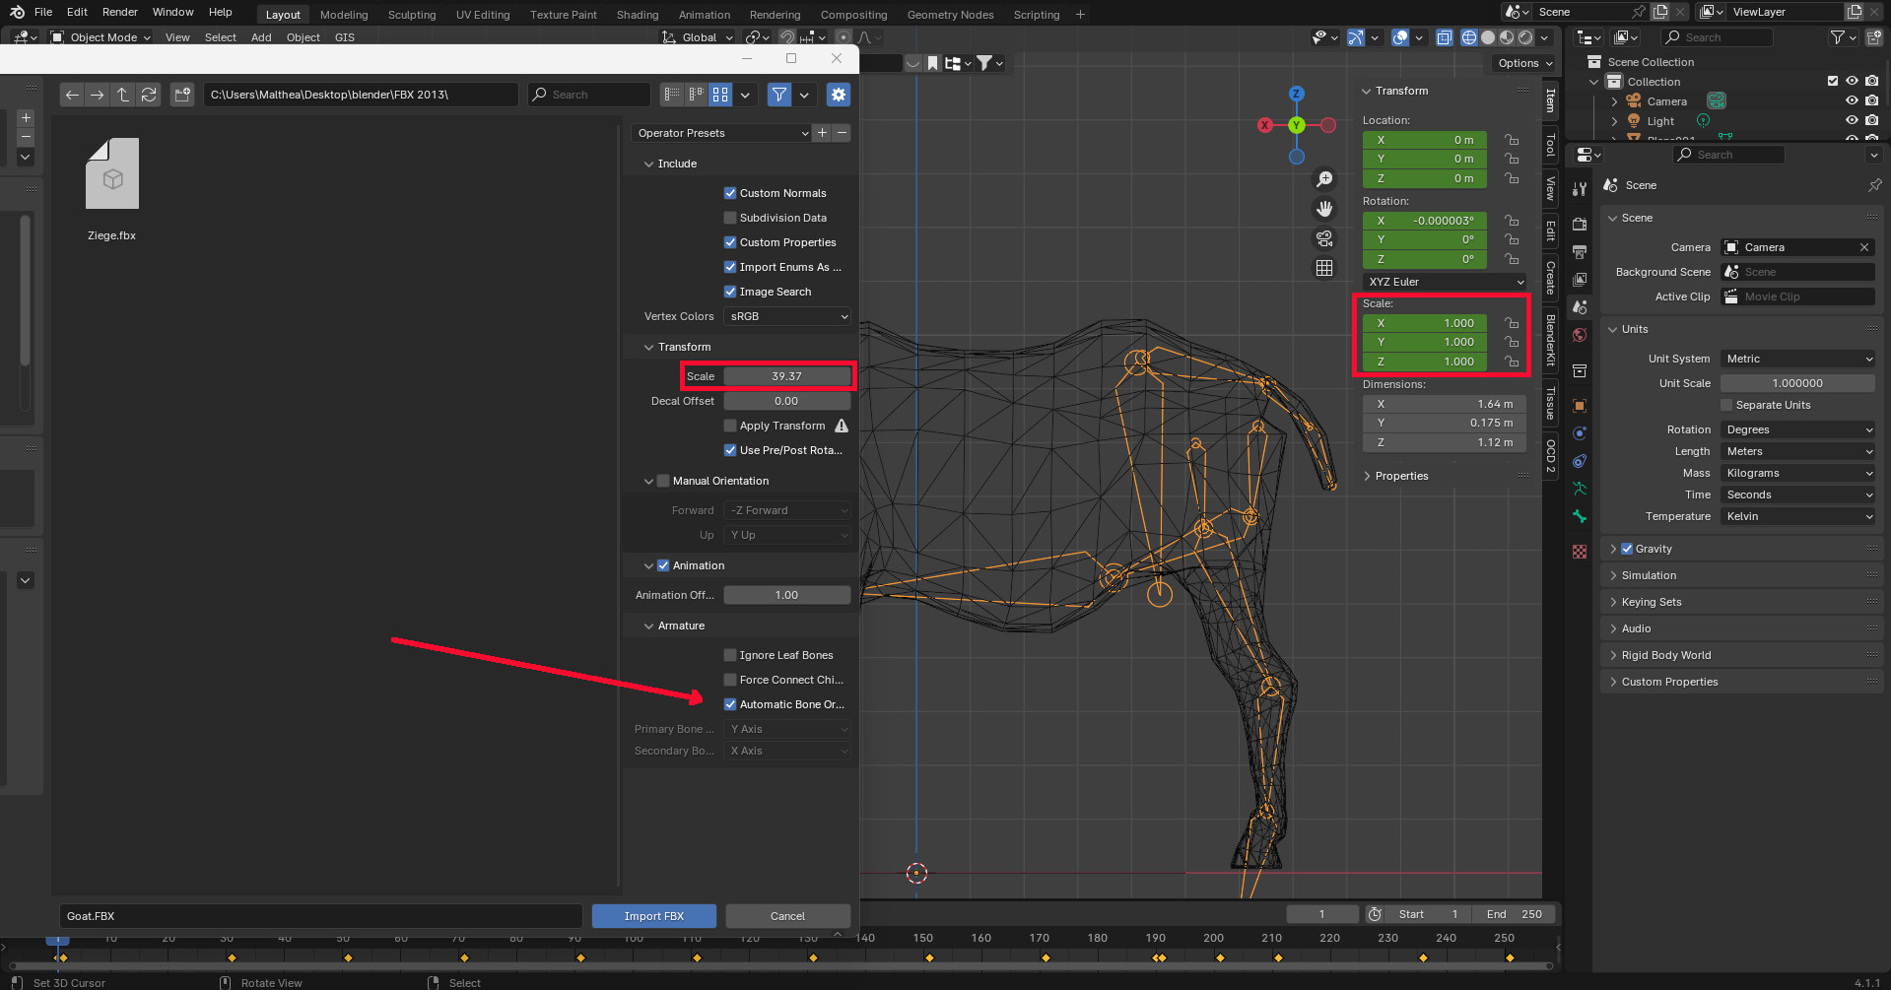Click the import Scale value field 39.37
1891x990 pixels.
click(786, 376)
